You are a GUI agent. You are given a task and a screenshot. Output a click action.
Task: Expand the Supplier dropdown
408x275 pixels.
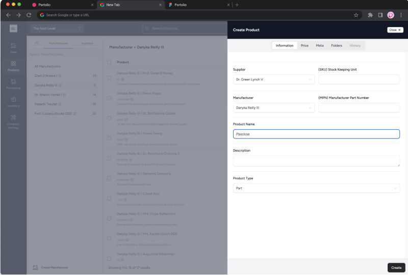pyautogui.click(x=274, y=79)
